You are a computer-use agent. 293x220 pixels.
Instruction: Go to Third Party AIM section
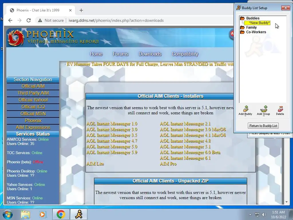click(x=33, y=93)
